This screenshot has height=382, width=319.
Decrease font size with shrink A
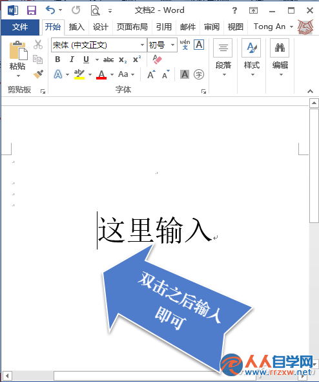pyautogui.click(x=166, y=74)
